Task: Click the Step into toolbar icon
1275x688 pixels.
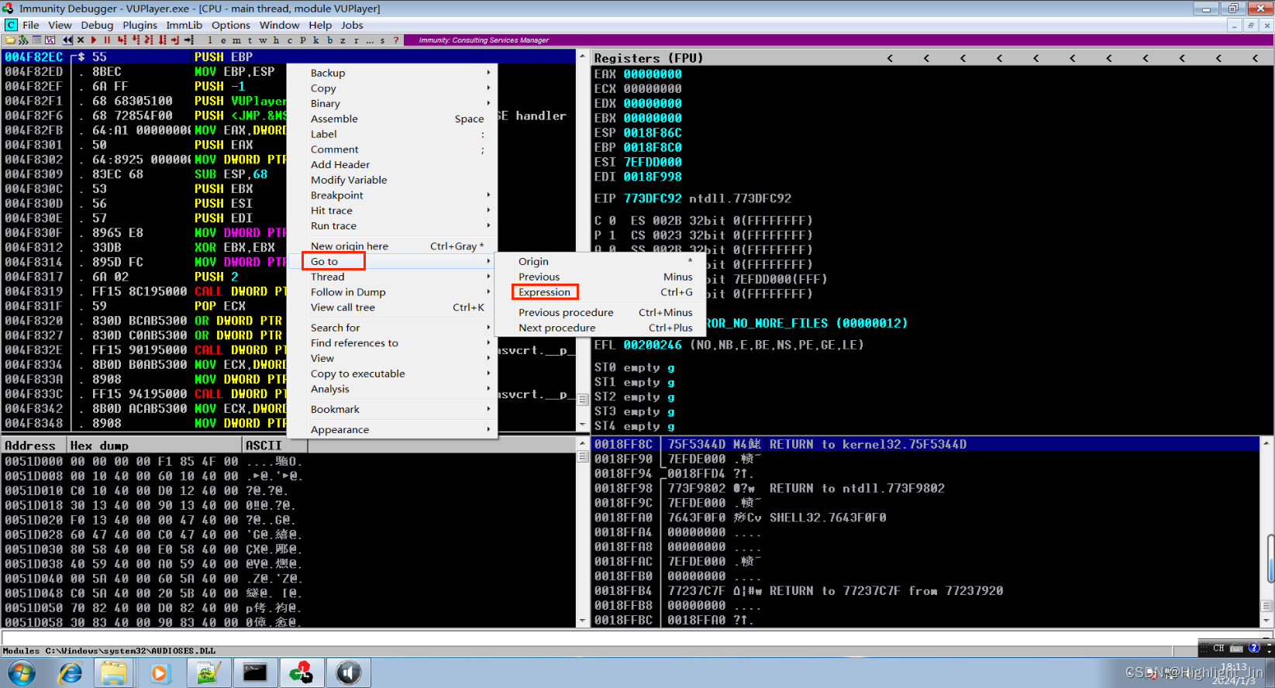Action: (x=122, y=40)
